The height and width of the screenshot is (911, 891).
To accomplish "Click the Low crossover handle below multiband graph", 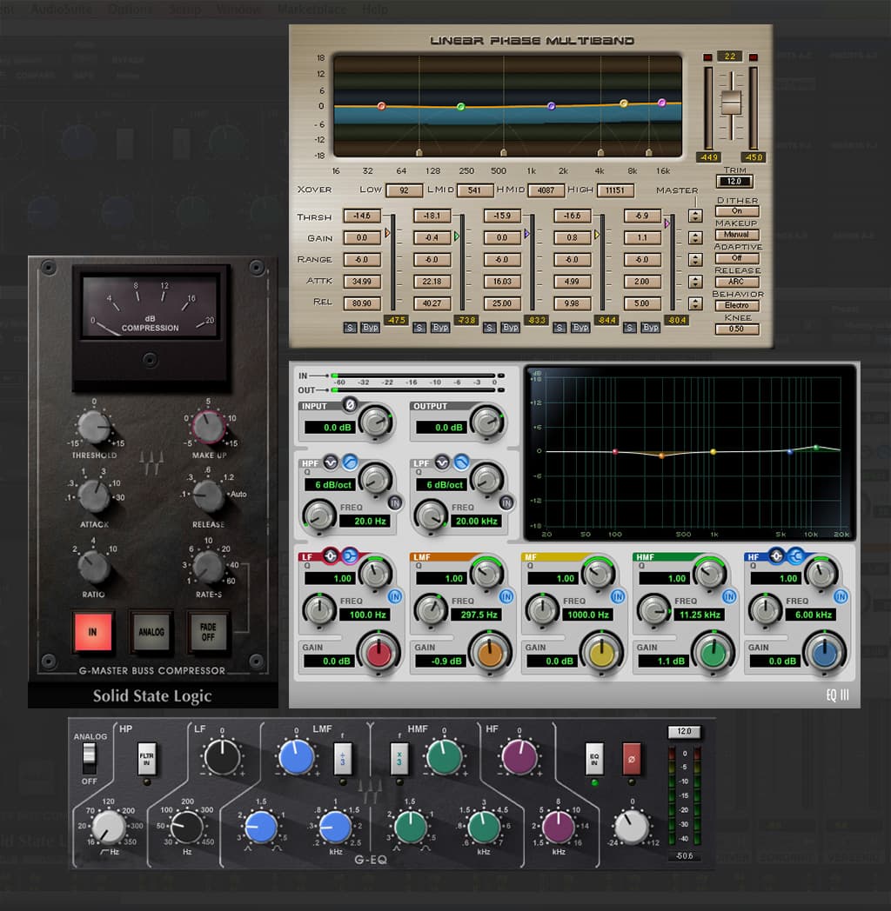I will [x=419, y=153].
